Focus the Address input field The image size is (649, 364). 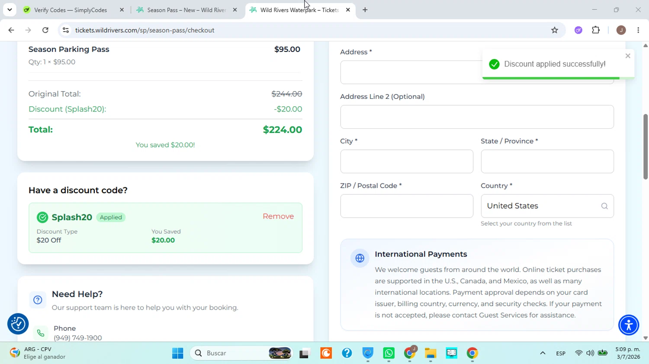coord(477,72)
